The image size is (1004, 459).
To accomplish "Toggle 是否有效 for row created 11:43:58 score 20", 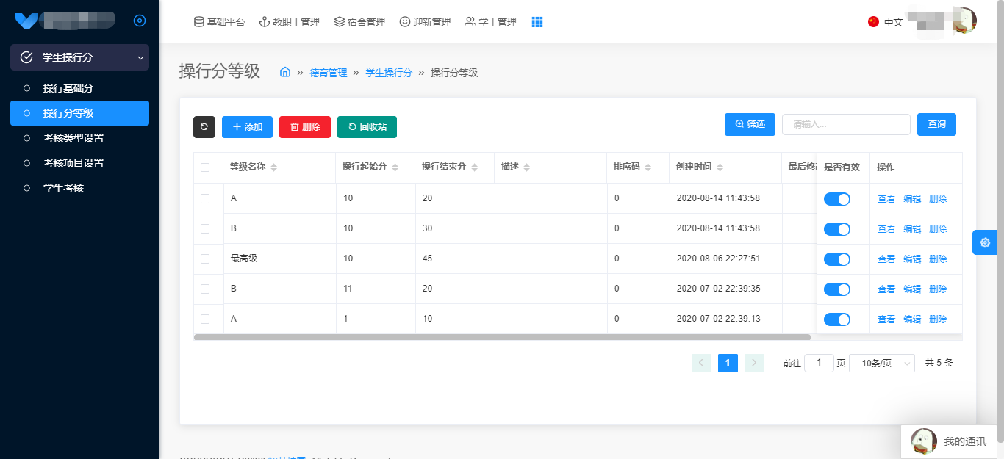I will coord(837,199).
